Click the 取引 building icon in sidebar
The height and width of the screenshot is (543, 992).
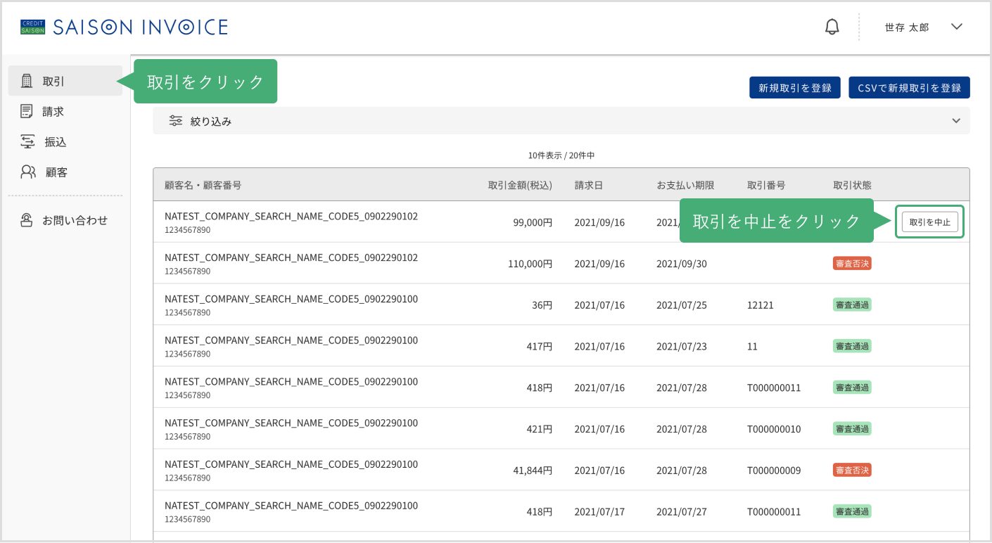tap(27, 81)
